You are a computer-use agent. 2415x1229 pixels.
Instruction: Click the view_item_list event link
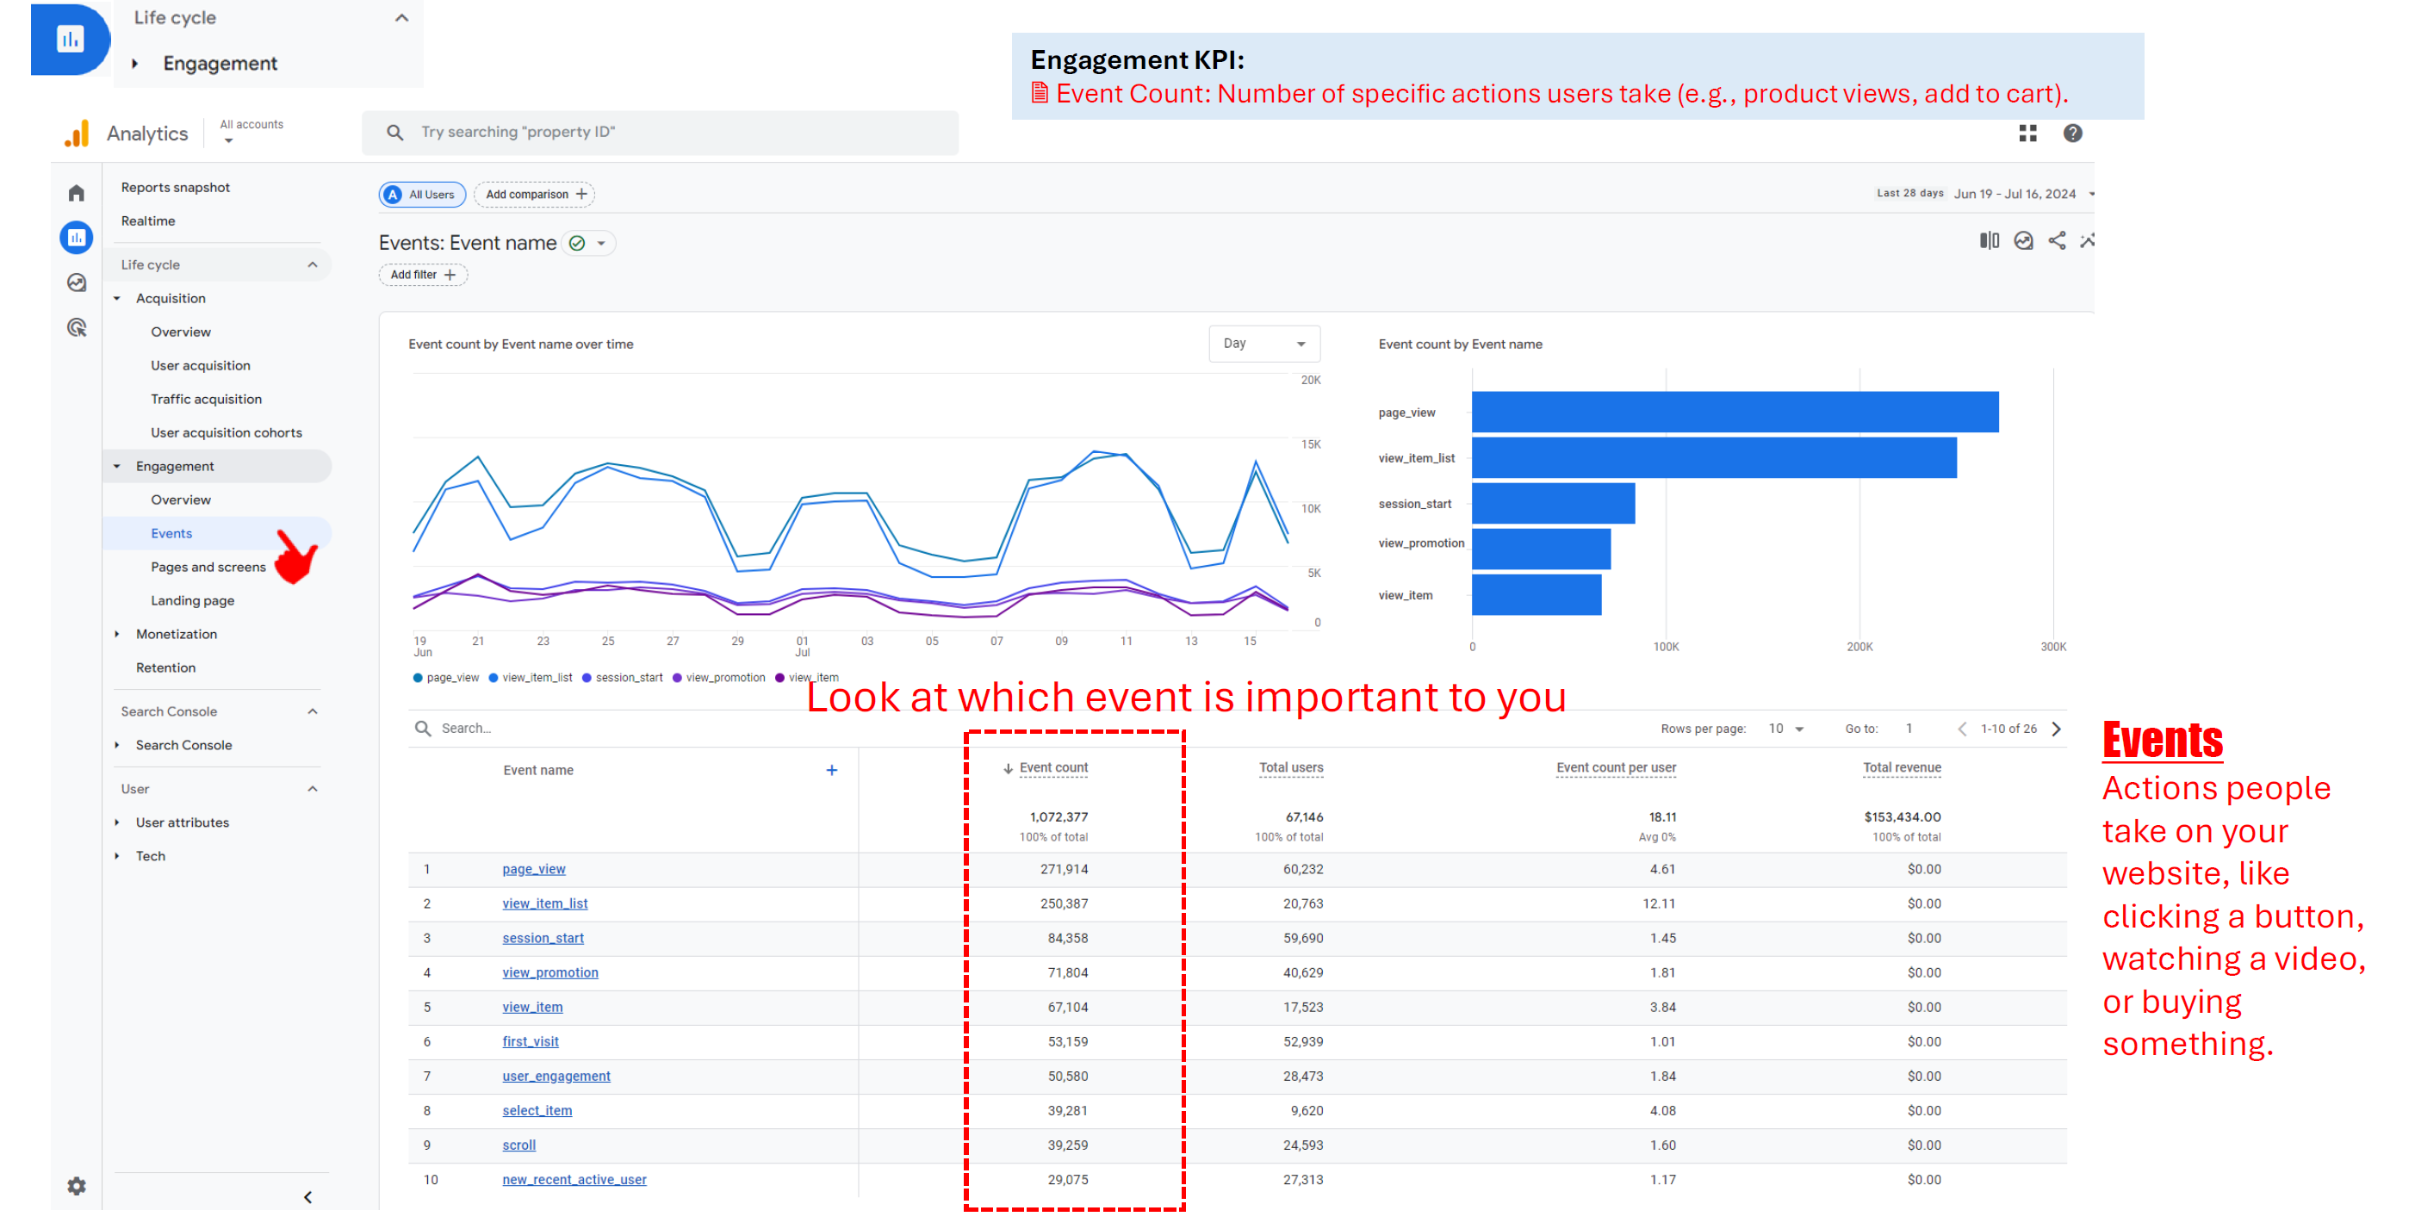[544, 903]
